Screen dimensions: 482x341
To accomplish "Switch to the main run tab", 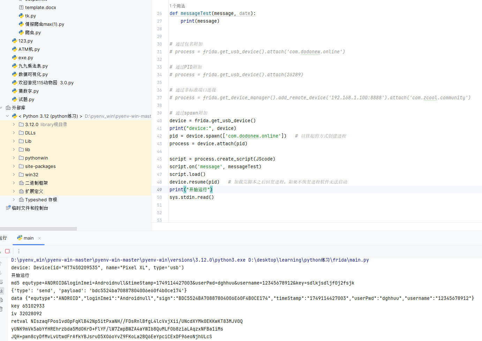I will click(x=28, y=238).
